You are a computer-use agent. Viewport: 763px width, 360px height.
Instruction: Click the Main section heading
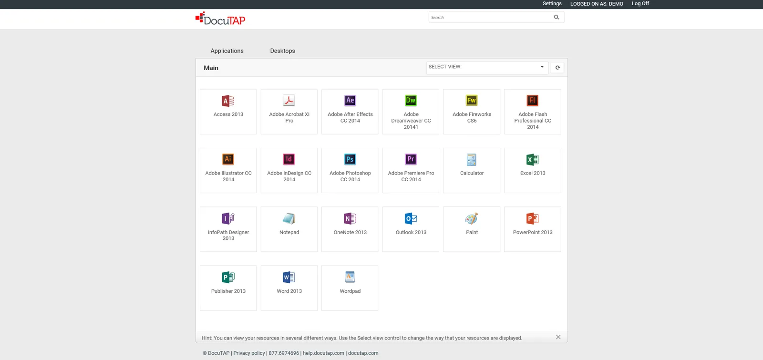coord(211,68)
